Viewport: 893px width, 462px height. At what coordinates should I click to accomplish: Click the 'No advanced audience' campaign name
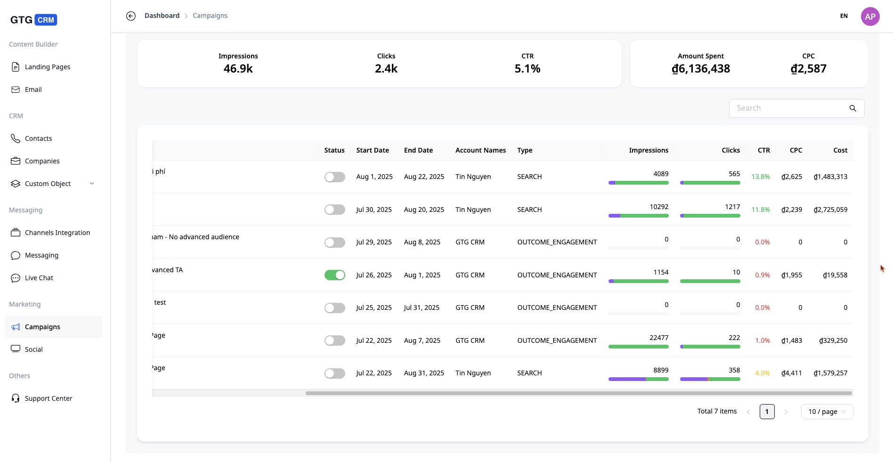[195, 237]
